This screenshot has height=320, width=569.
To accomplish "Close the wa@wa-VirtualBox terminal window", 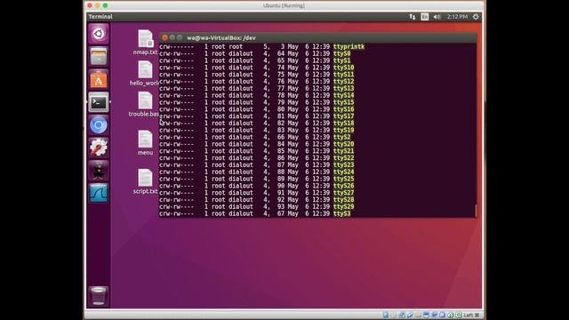I will click(164, 37).
